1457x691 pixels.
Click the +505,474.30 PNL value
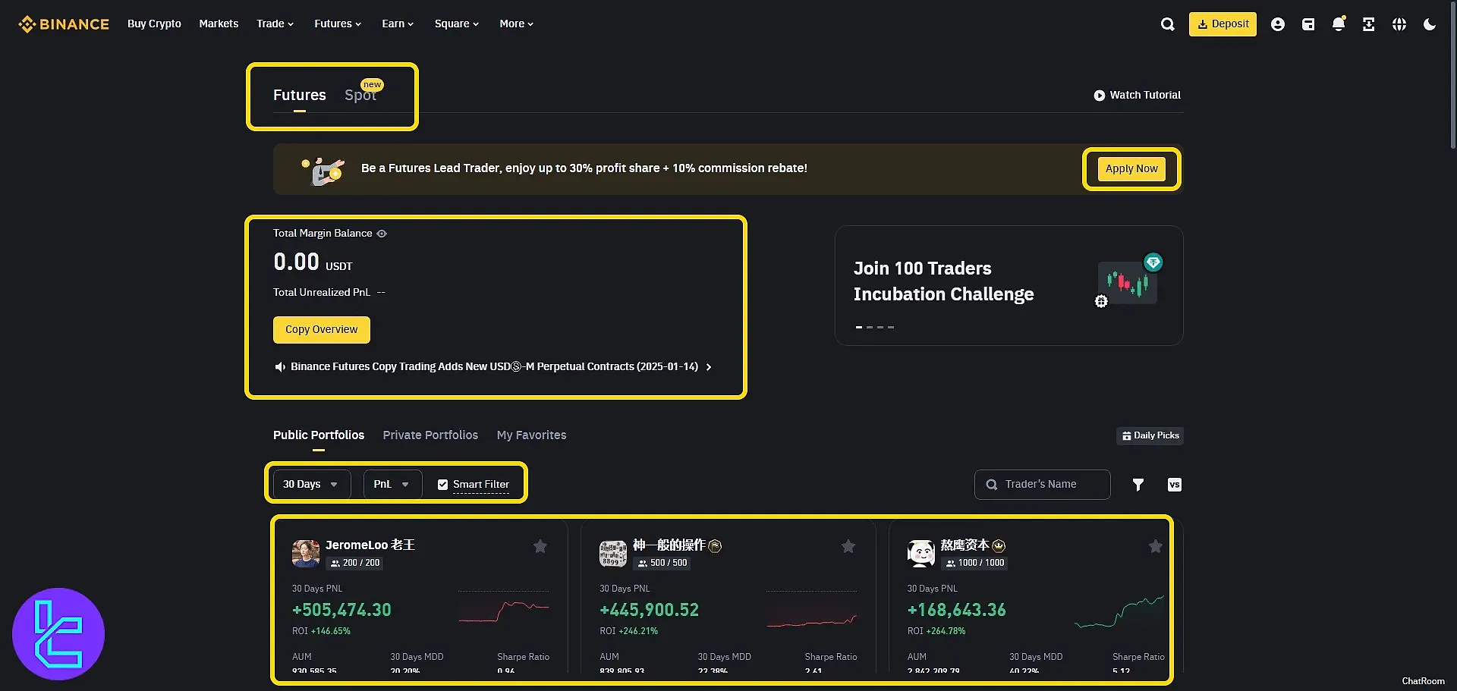click(x=341, y=611)
